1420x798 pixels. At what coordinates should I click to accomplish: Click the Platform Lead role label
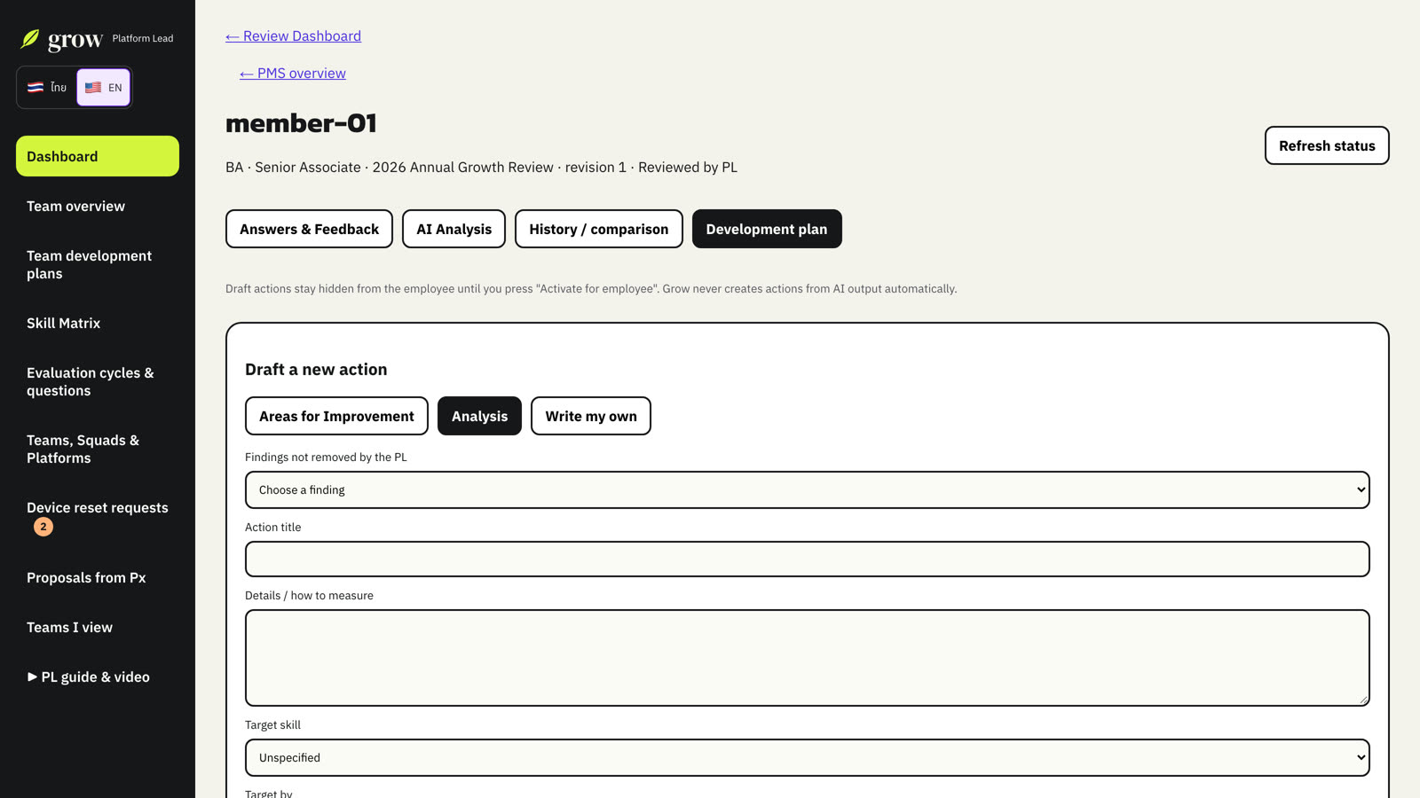click(x=143, y=39)
